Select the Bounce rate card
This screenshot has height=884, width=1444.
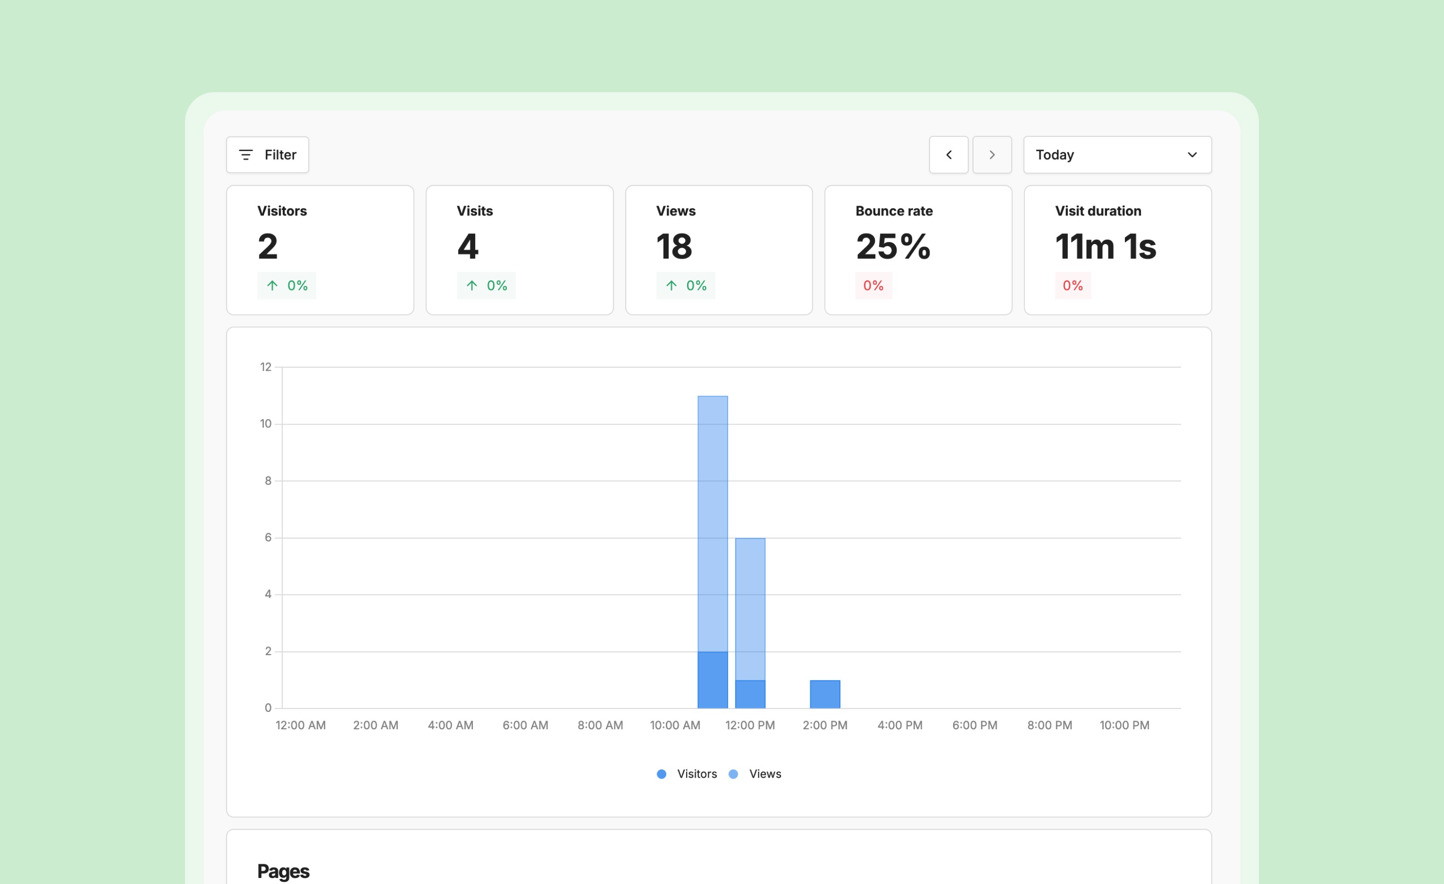pyautogui.click(x=918, y=250)
